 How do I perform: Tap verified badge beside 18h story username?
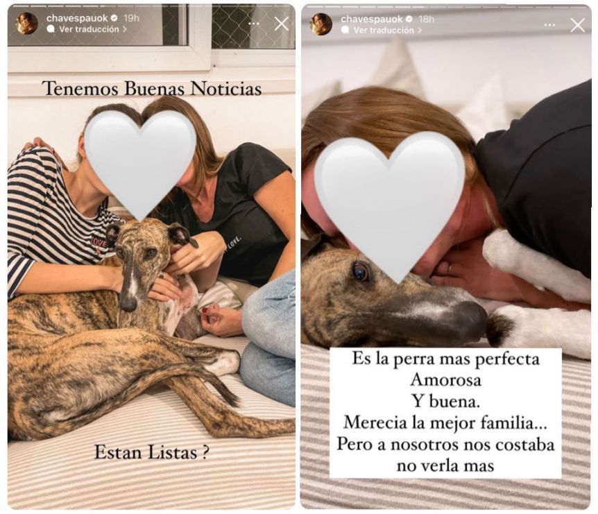pos(409,19)
